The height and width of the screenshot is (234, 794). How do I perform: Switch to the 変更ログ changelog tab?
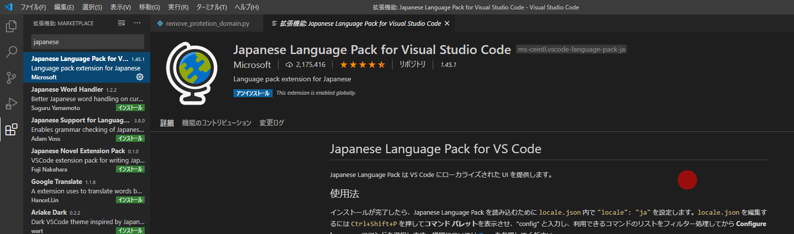click(272, 122)
